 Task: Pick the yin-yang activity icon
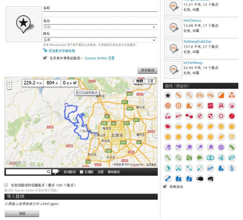(x=231, y=116)
